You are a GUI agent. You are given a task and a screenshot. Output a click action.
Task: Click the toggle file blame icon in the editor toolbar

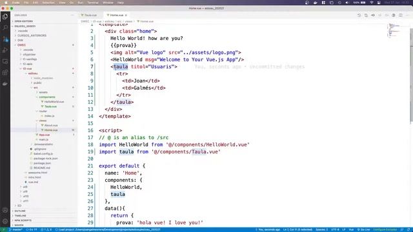tap(373, 15)
